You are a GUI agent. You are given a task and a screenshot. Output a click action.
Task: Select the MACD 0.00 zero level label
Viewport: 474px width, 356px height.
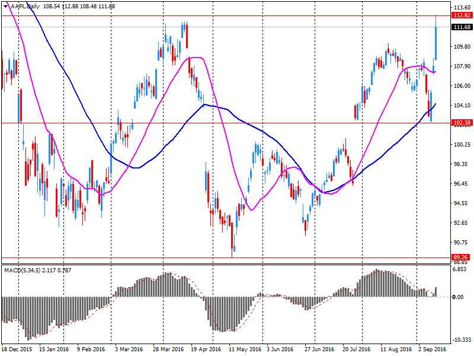[458, 297]
